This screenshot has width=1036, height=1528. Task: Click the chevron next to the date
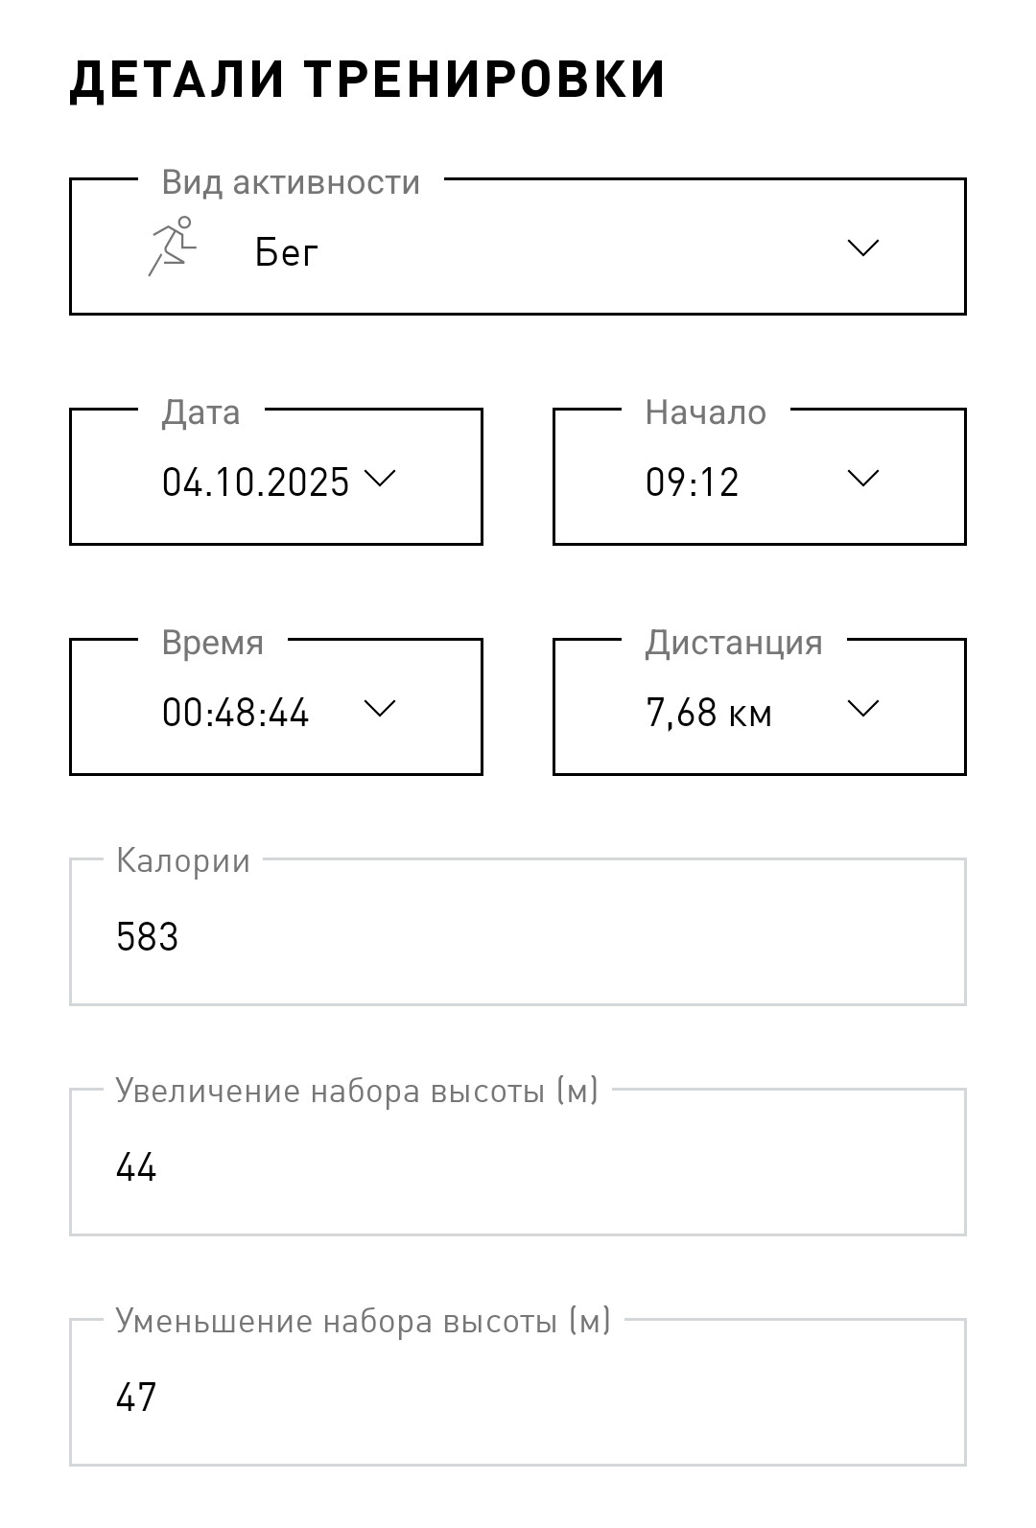pyautogui.click(x=380, y=478)
